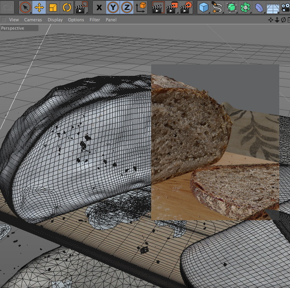Image resolution: width=290 pixels, height=288 pixels.
Task: Open the Panel menu
Action: coord(111,20)
